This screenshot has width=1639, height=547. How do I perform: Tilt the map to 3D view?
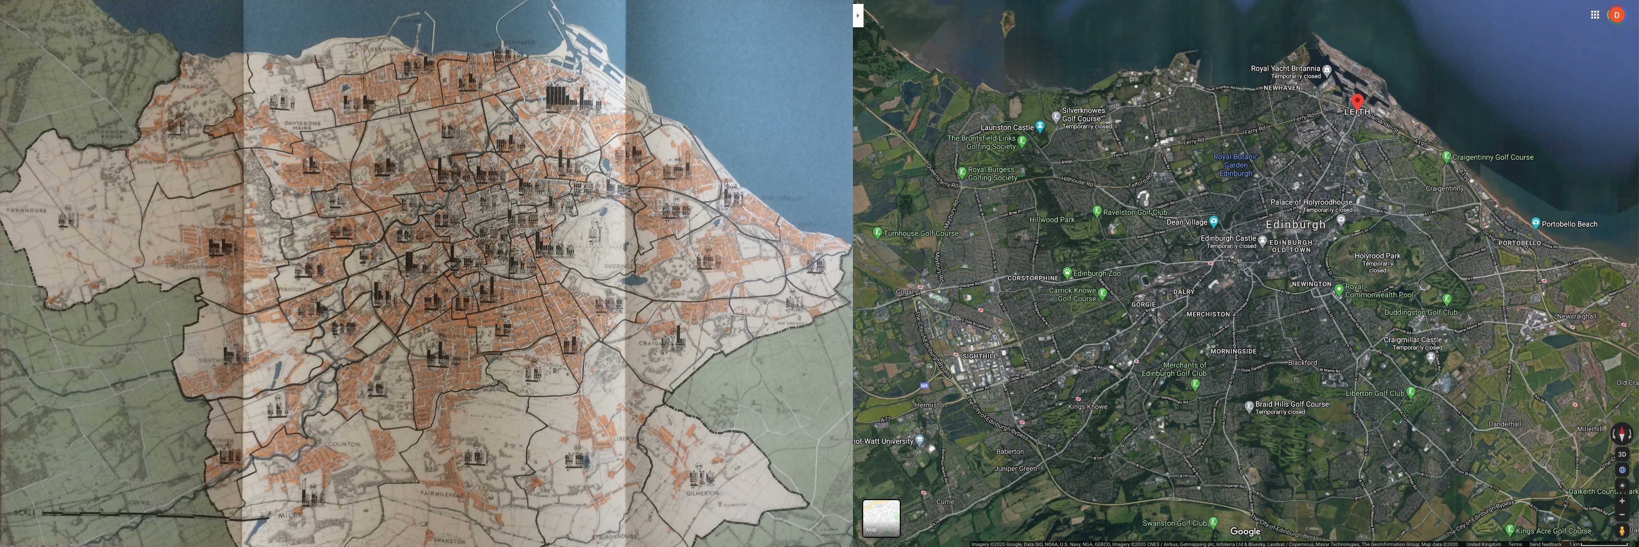[1622, 454]
